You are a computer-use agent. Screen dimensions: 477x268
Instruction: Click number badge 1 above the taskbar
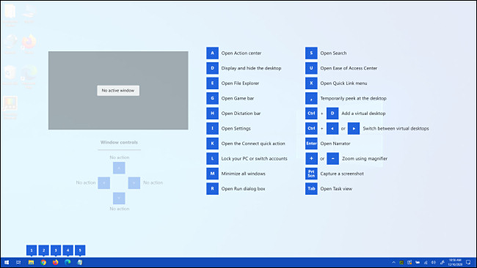tap(32, 250)
